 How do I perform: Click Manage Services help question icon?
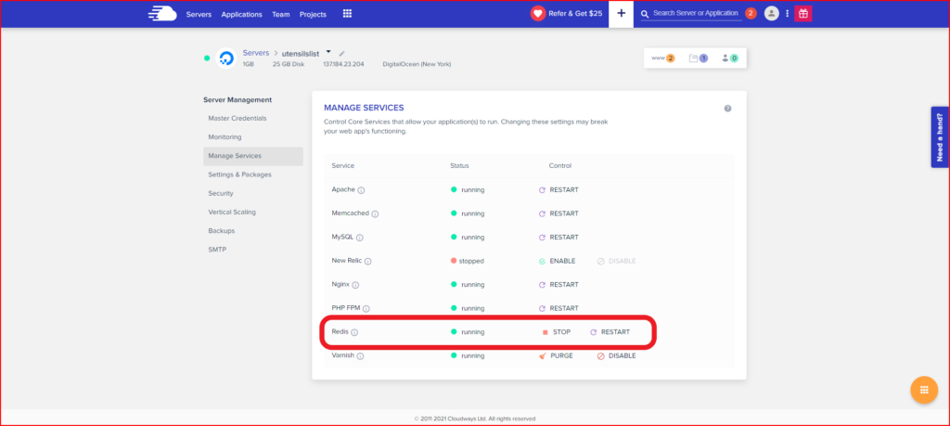point(727,109)
